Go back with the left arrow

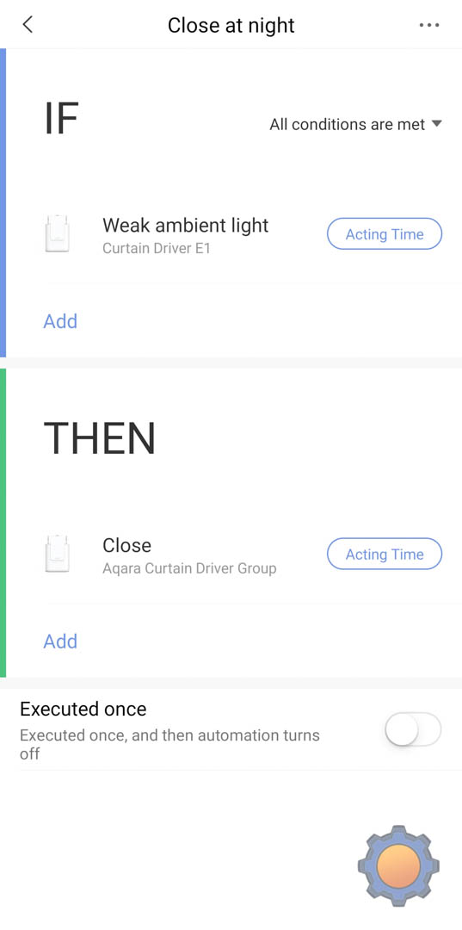pyautogui.click(x=28, y=25)
